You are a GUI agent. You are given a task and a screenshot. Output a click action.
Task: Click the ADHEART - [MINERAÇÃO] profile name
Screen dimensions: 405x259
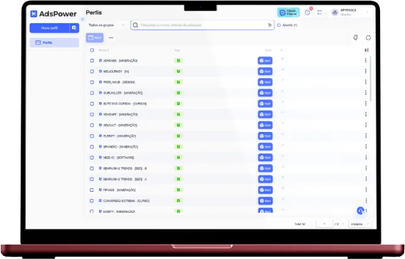coord(120,114)
